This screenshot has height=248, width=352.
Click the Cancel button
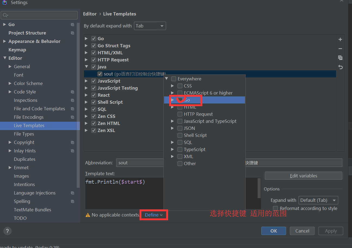click(302, 231)
